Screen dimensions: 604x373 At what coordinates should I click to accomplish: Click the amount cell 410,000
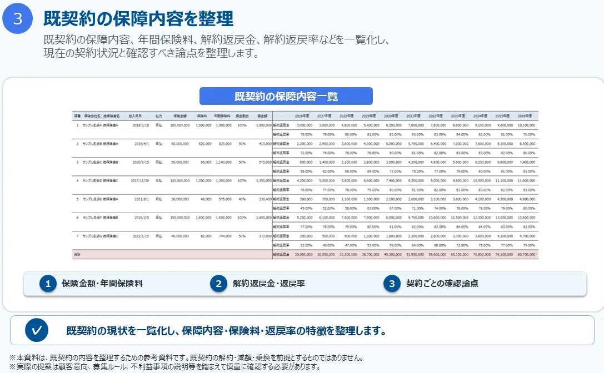[265, 144]
